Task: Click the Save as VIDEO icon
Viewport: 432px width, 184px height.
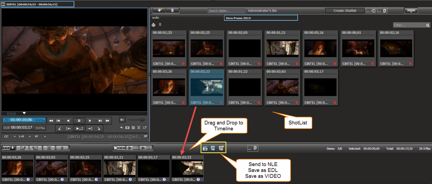Action: coord(221,148)
